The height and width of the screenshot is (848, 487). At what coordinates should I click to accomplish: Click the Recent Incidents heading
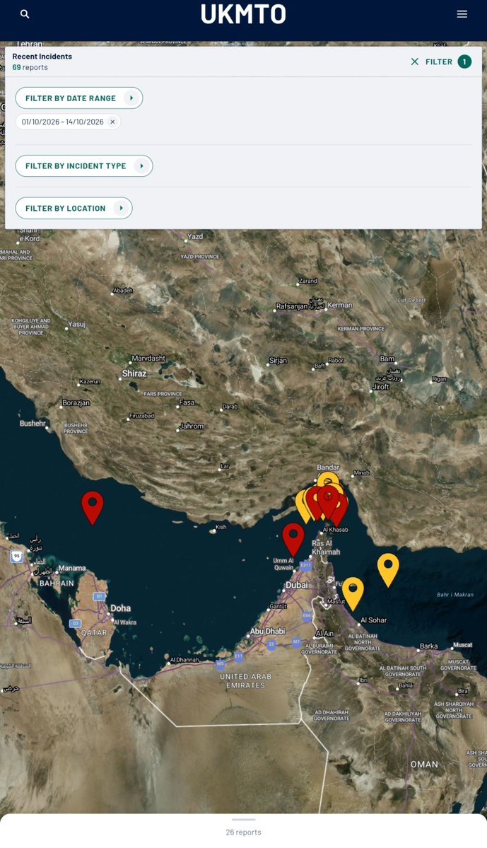[42, 57]
